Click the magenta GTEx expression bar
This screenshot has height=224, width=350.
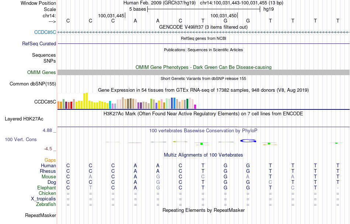tap(195, 106)
